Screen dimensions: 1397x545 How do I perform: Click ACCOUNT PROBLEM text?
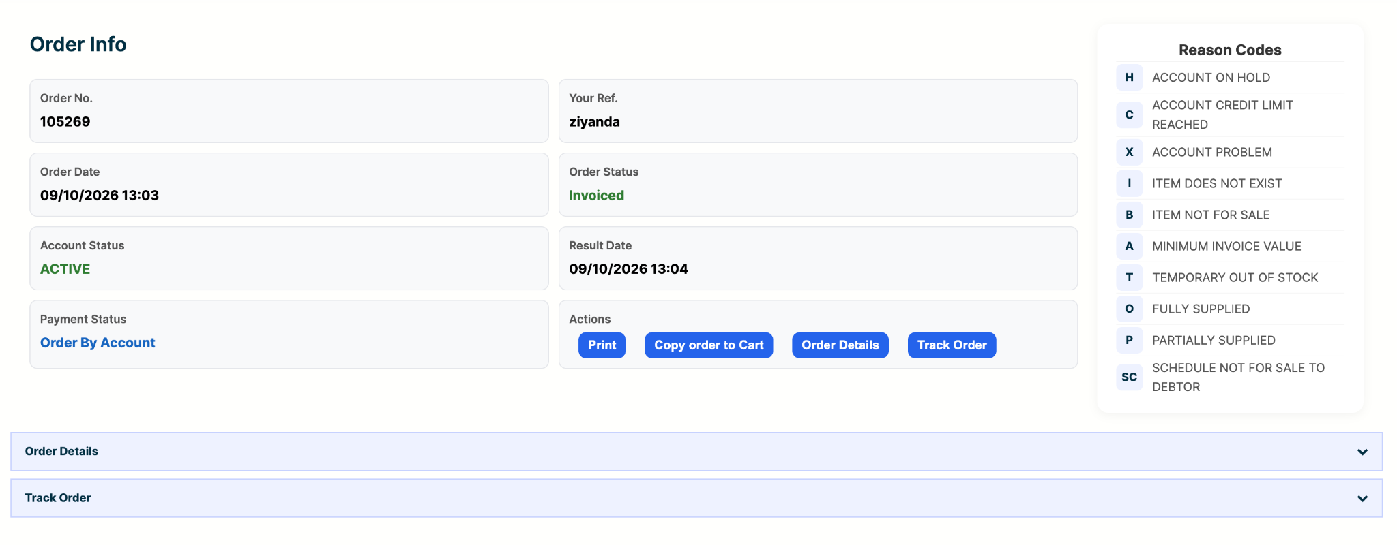coord(1212,152)
